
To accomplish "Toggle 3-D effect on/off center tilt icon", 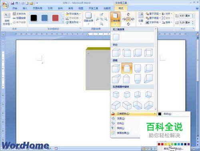I will [128, 19].
